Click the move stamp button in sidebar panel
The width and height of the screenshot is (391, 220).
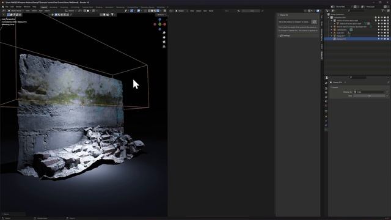(314, 22)
